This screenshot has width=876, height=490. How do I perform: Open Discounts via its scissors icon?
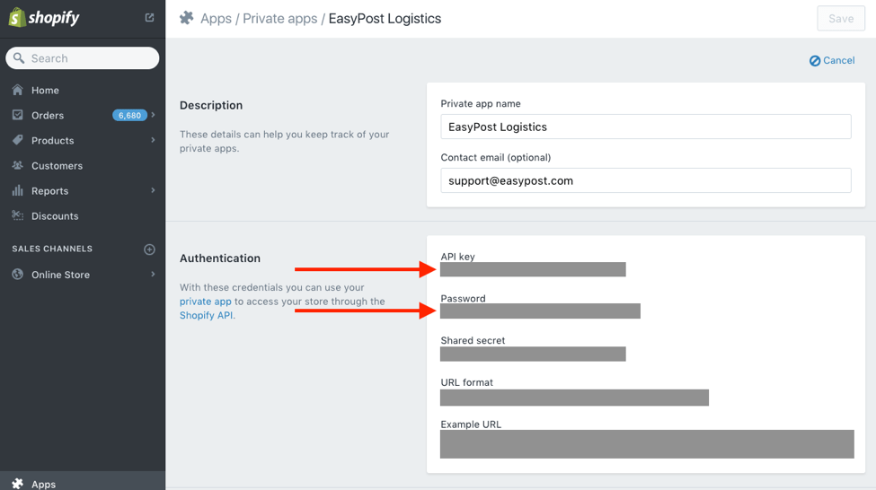click(x=18, y=215)
